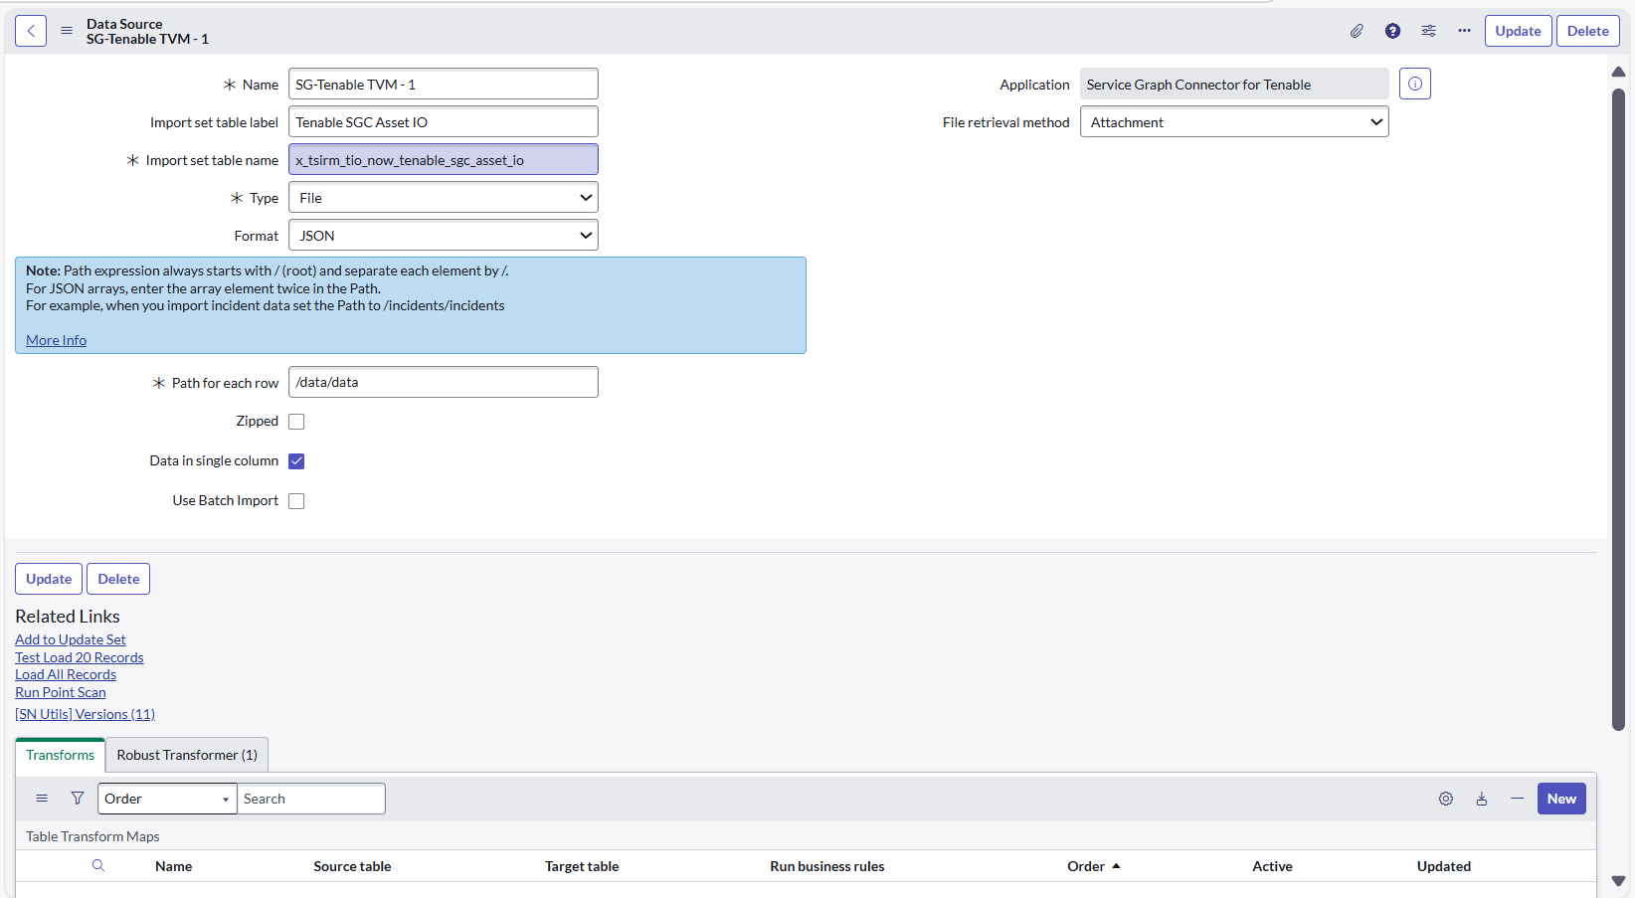Click the Application info icon
The height and width of the screenshot is (898, 1635).
point(1414,84)
